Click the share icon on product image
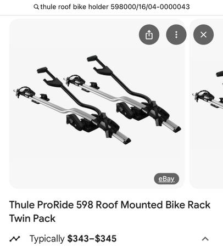The height and width of the screenshot is (247, 223). point(149,35)
